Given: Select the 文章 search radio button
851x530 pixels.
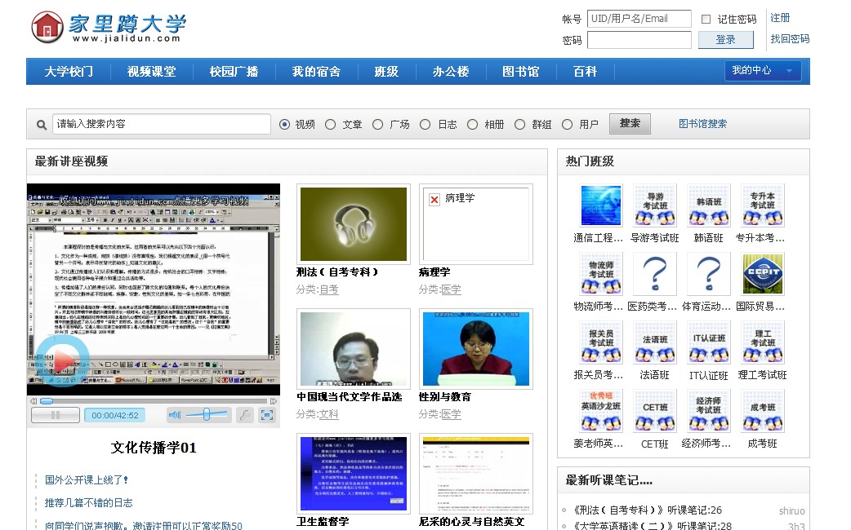Looking at the screenshot, I should point(330,124).
